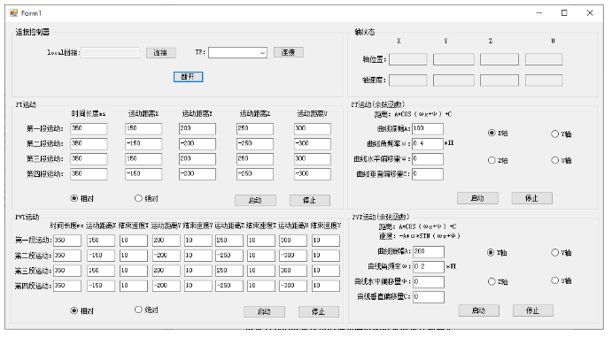Screen dimensions: 612x337
Task: Click the Form1 application icon in title bar
Action: click(x=14, y=13)
